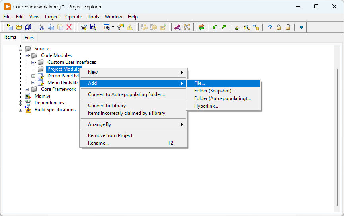Click the user file history icon
The height and width of the screenshot is (216, 344).
point(238,27)
